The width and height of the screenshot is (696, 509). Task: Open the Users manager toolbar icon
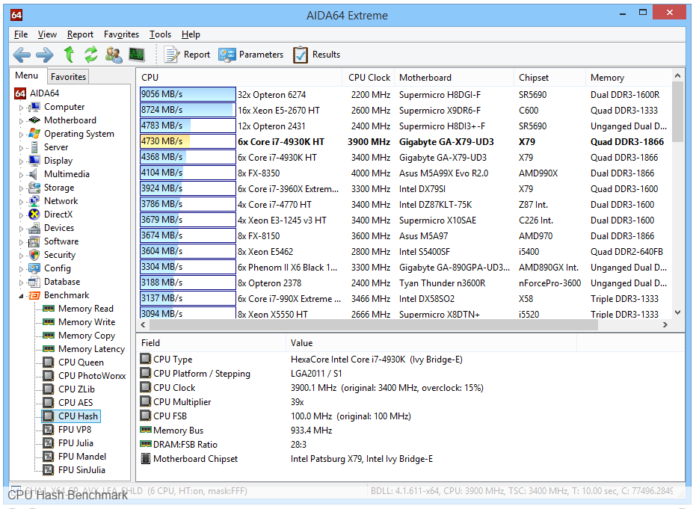click(x=114, y=55)
